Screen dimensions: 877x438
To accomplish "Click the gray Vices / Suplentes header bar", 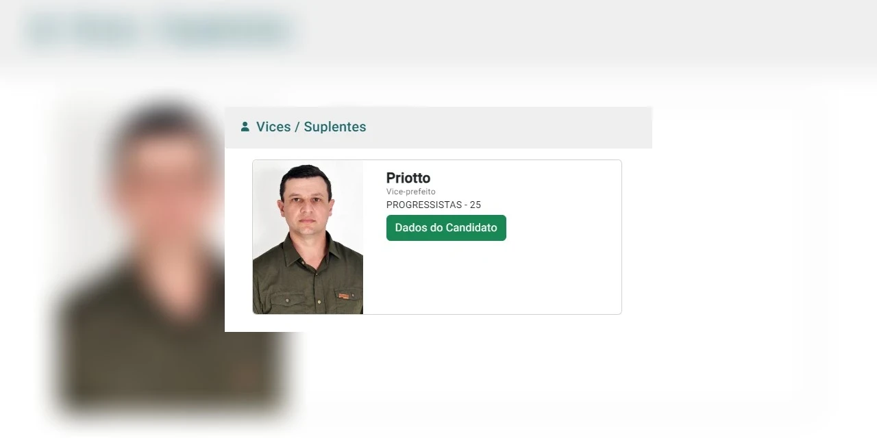I will tap(438, 127).
